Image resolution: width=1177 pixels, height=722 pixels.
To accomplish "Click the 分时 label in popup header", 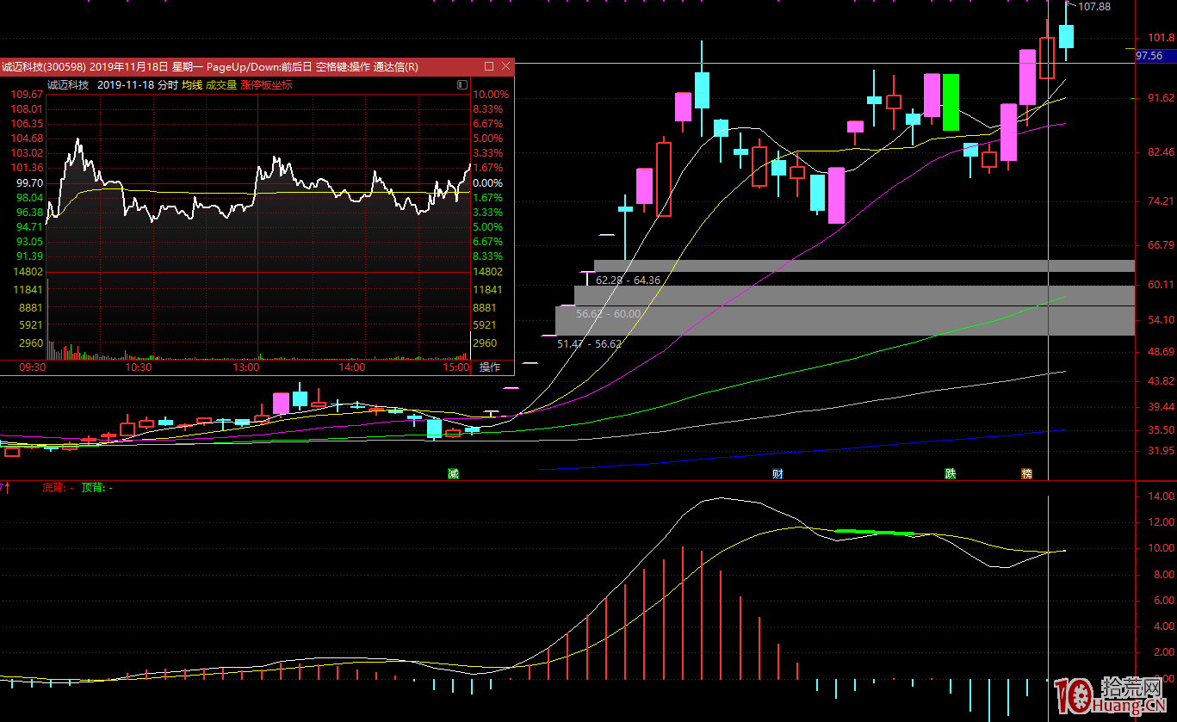I will [x=167, y=85].
